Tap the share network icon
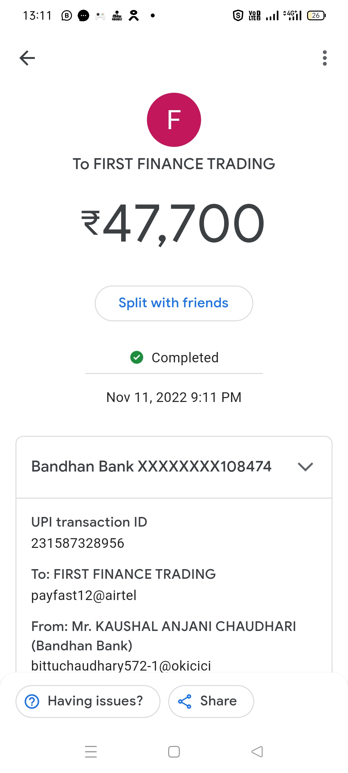Screen dimensions: 348x773 click(x=185, y=701)
